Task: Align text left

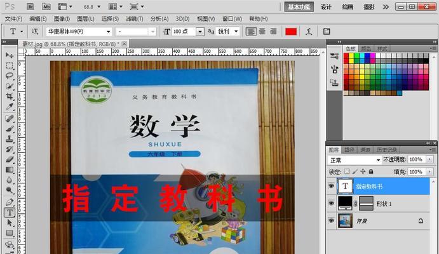Action: coord(251,32)
